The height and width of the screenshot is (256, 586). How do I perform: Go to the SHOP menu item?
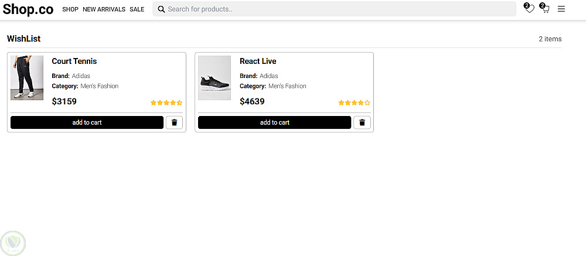[x=70, y=9]
